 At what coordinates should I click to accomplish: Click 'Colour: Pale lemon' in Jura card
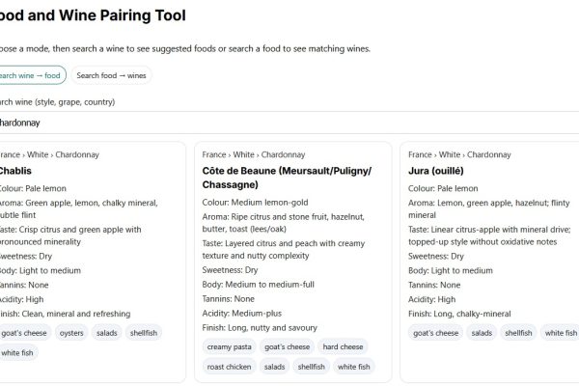coord(443,188)
